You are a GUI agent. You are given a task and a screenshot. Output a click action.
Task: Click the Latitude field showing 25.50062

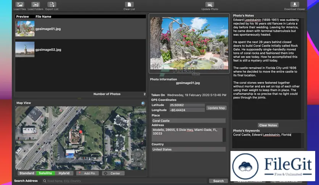[187, 105]
